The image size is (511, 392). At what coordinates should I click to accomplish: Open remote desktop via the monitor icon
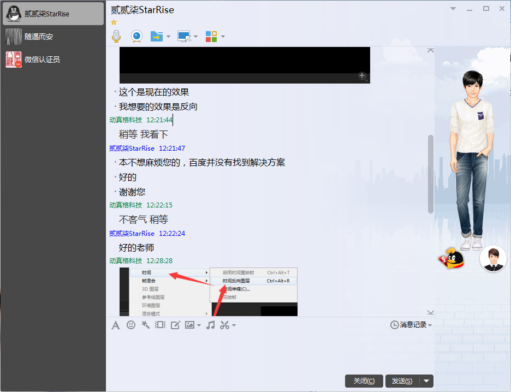tap(184, 36)
